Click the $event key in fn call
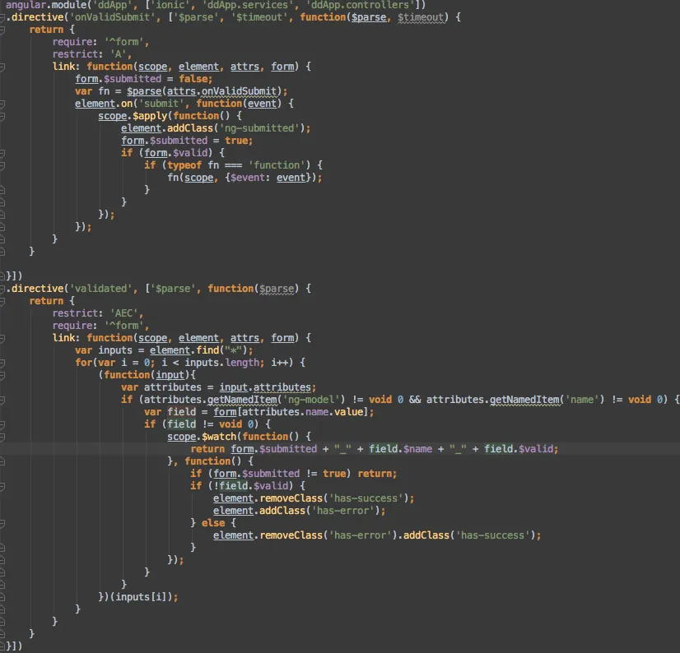680x653 pixels. (x=247, y=178)
